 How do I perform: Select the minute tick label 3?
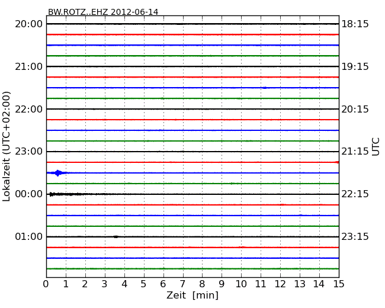pyautogui.click(x=105, y=284)
